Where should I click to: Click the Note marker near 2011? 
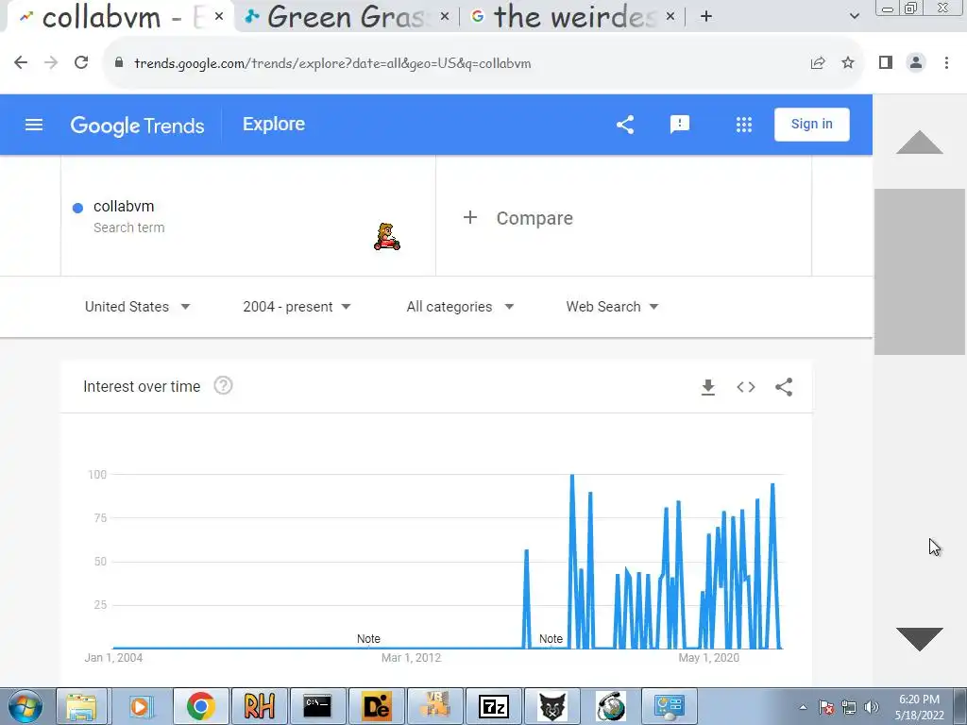coord(368,639)
